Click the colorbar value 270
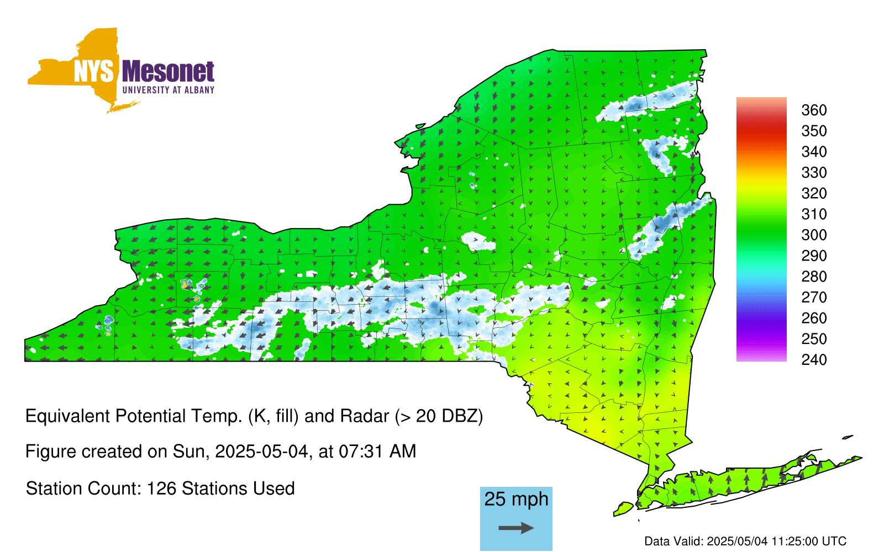The width and height of the screenshot is (884, 552). (814, 298)
